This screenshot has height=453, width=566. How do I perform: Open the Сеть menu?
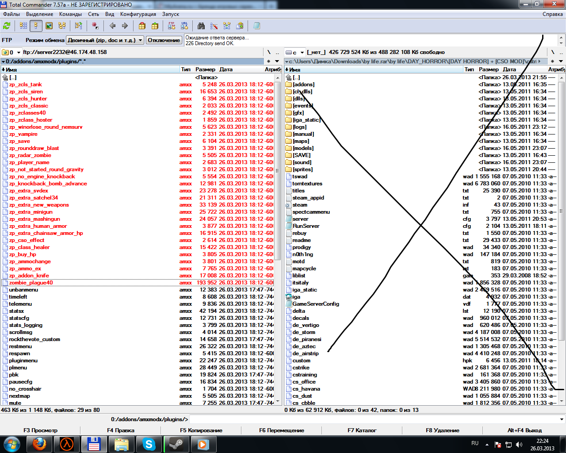93,14
